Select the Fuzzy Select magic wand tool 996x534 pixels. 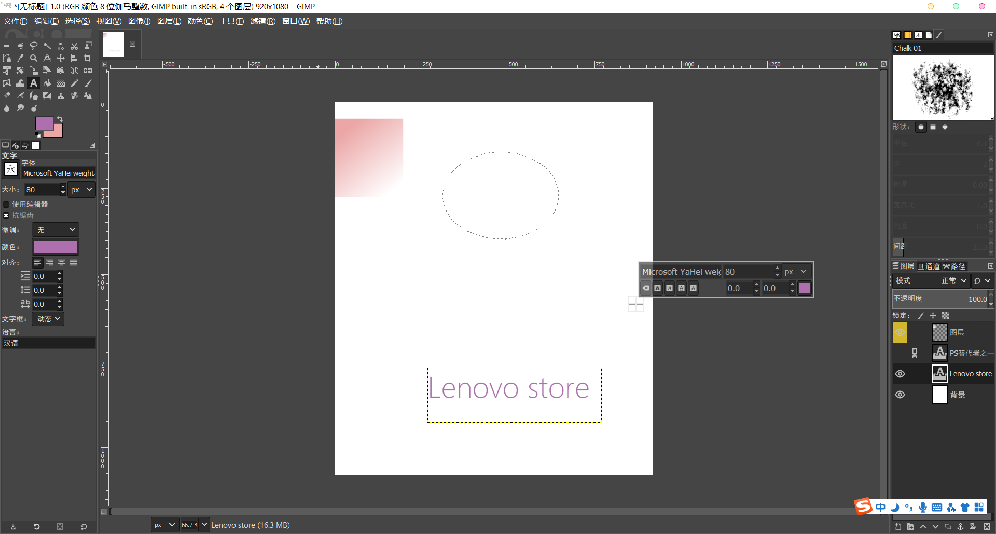tap(47, 46)
